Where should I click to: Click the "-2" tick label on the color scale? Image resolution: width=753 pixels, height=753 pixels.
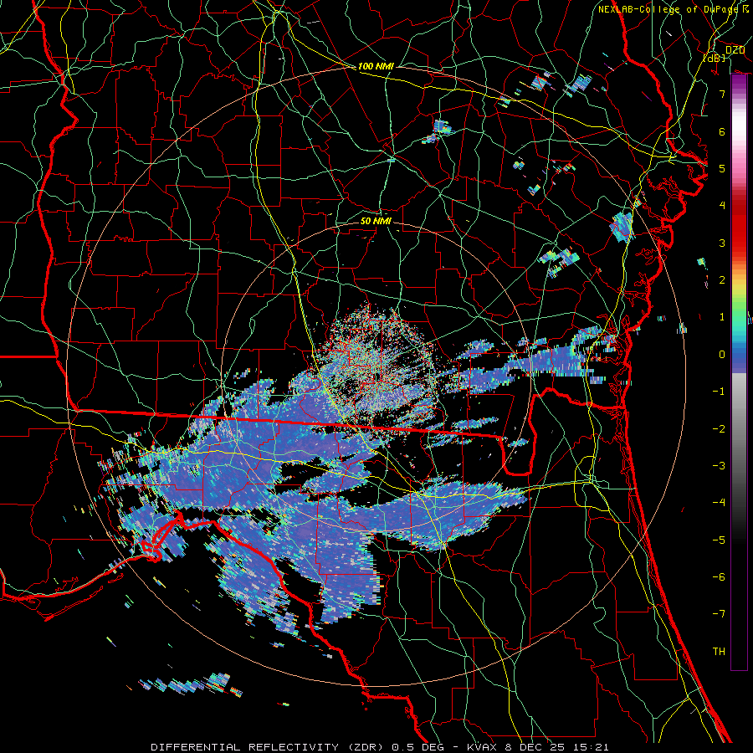(x=719, y=429)
